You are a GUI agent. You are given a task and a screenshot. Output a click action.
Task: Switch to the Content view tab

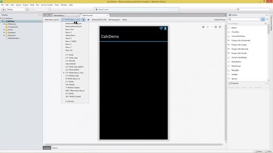(x=47, y=148)
